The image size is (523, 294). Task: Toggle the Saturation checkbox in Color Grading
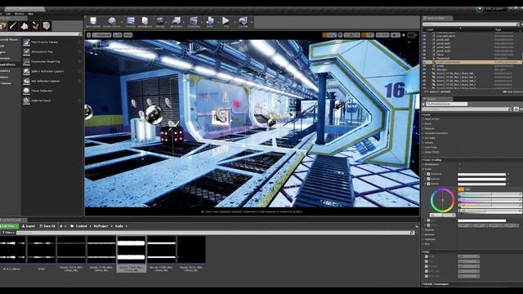(428, 174)
